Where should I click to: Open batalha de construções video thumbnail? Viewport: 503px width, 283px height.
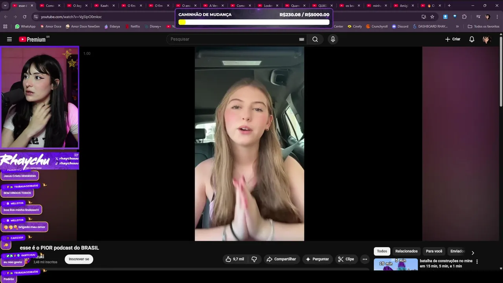[396, 264]
